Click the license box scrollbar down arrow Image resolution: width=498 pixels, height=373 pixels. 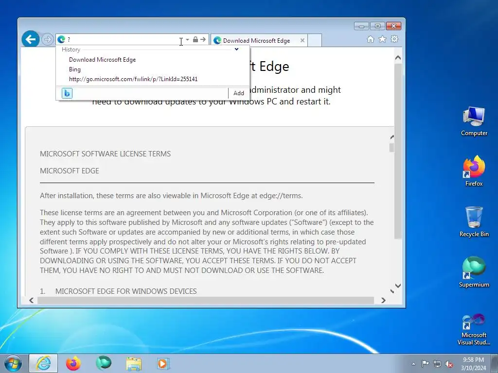[x=392, y=291]
